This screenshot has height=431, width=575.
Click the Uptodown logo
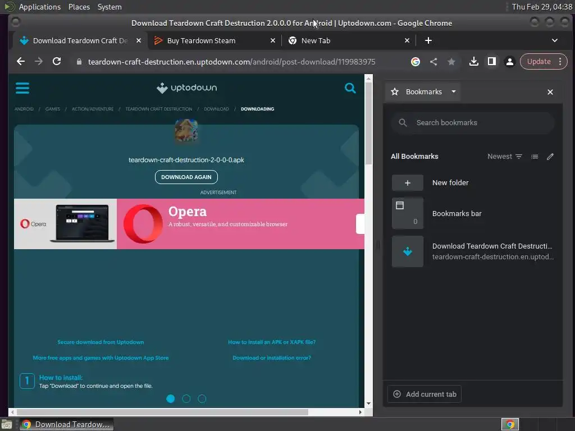pyautogui.click(x=186, y=88)
